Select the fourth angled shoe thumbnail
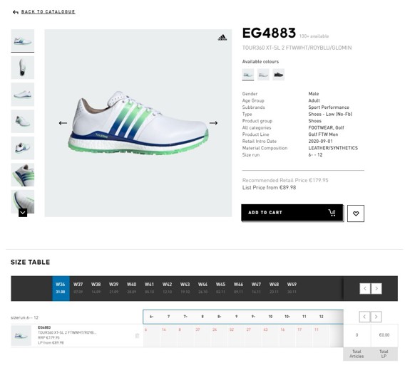Image resolution: width=405 pixels, height=370 pixels. (x=23, y=121)
